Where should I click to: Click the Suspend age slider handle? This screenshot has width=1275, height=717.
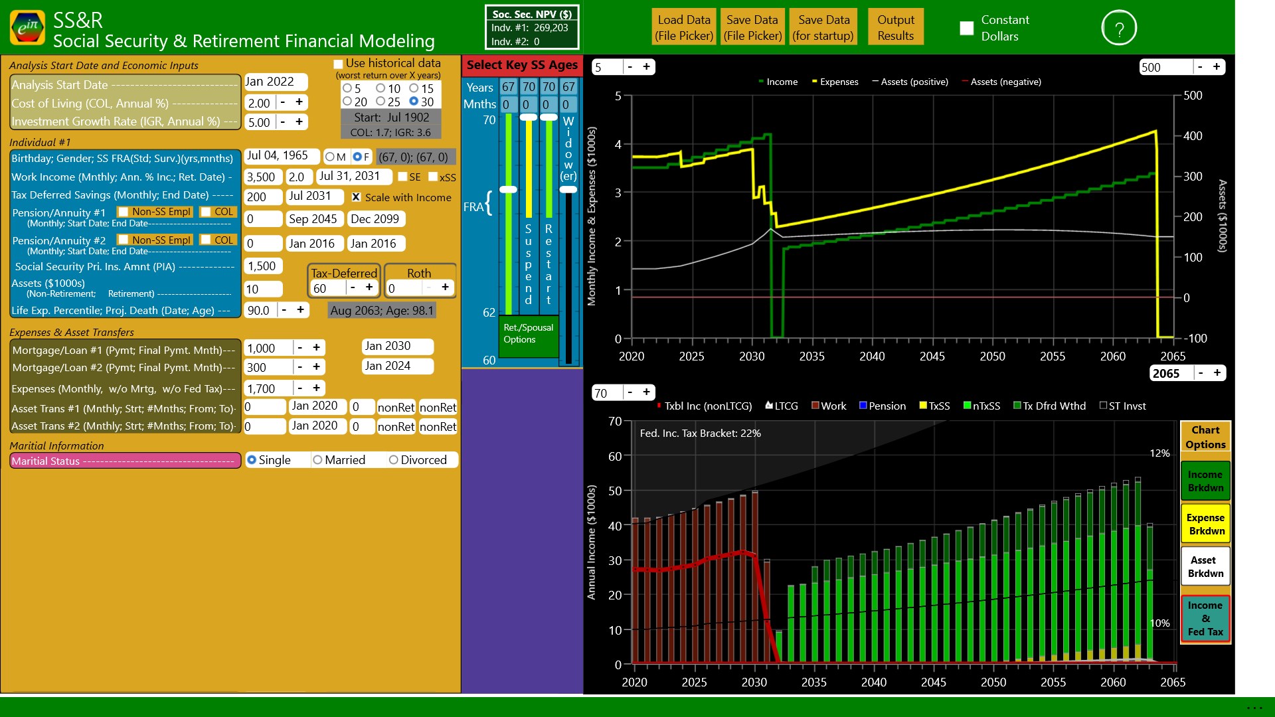point(529,117)
